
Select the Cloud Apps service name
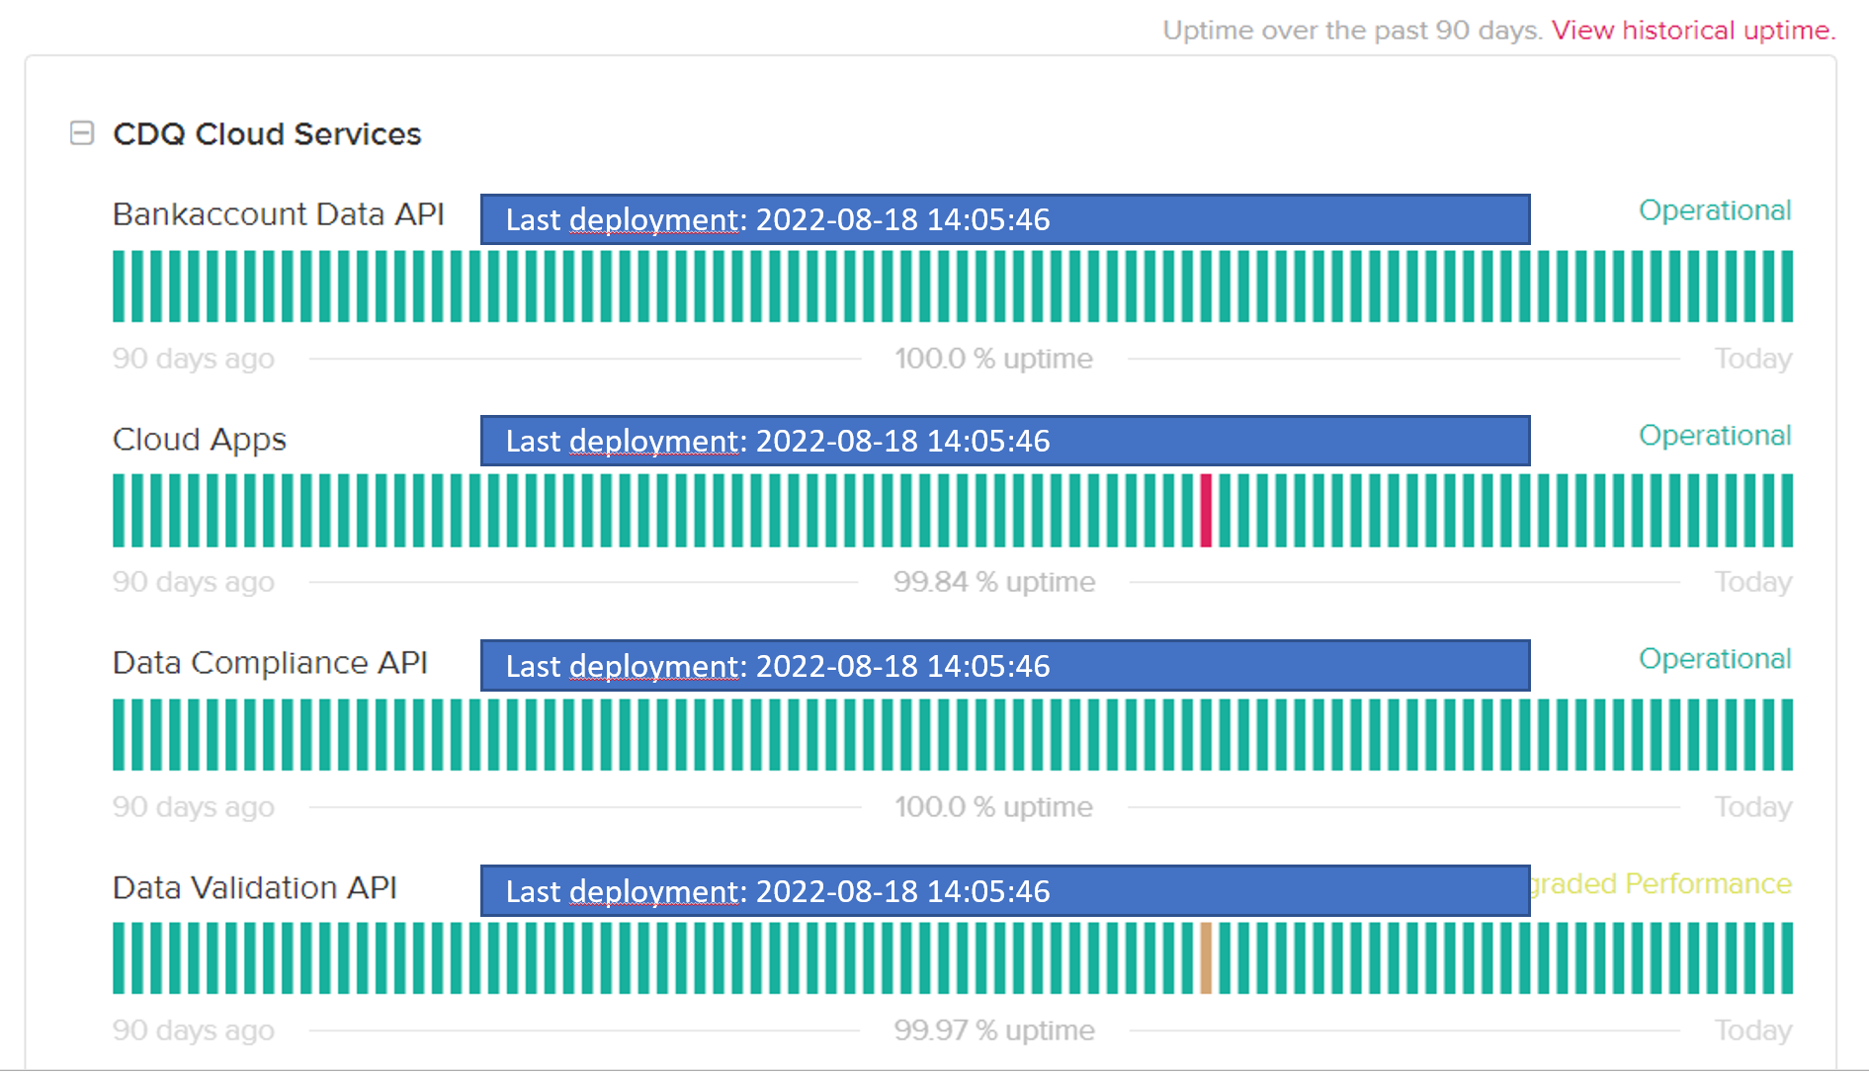199,440
